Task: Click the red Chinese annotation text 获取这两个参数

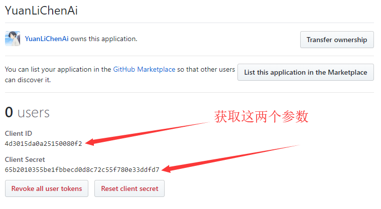Action: pos(261,117)
